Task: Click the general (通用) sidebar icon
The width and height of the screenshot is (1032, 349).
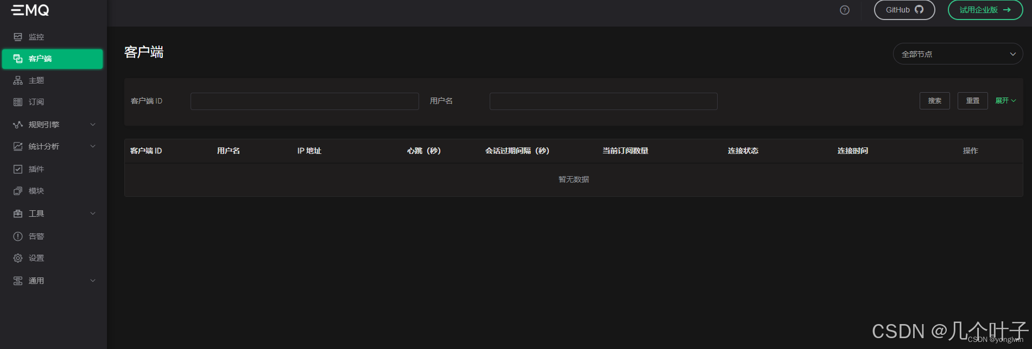Action: 18,281
